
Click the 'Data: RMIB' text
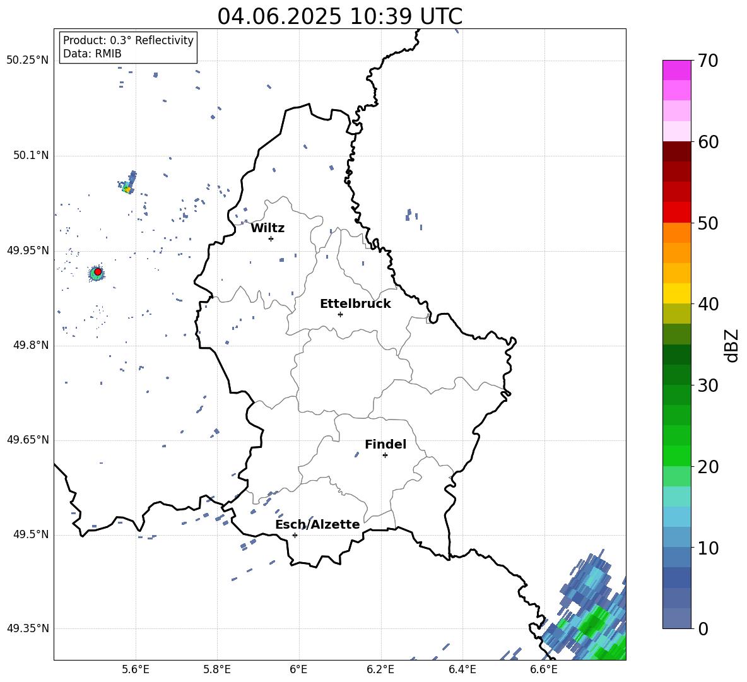click(92, 54)
